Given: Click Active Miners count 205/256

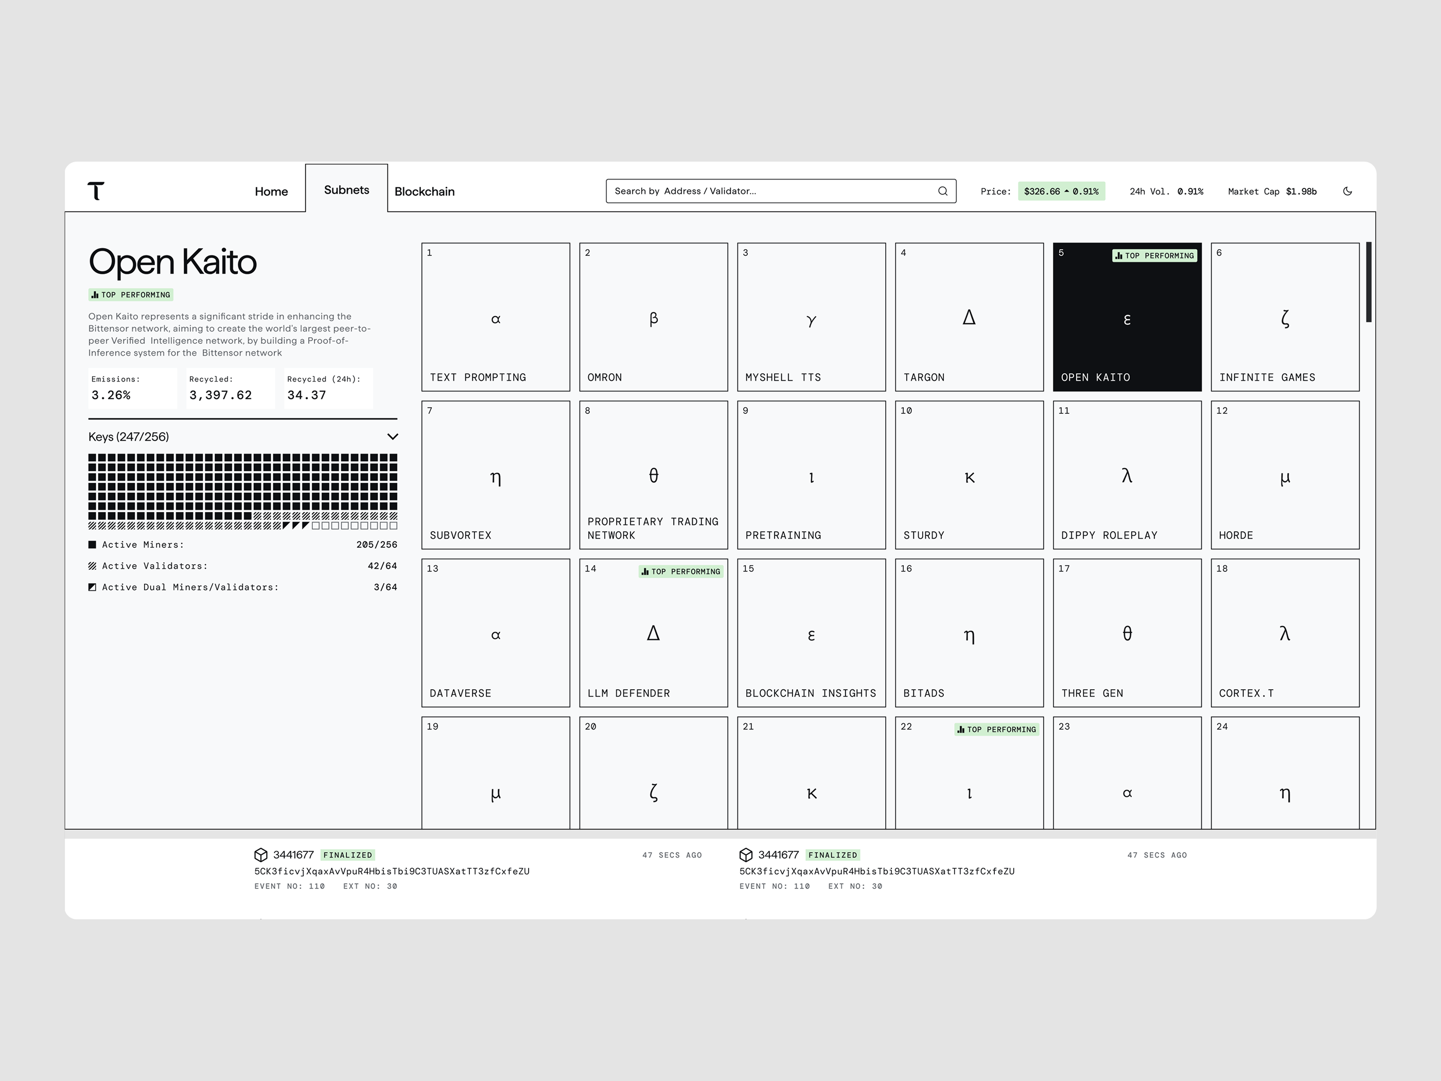Looking at the screenshot, I should (377, 545).
